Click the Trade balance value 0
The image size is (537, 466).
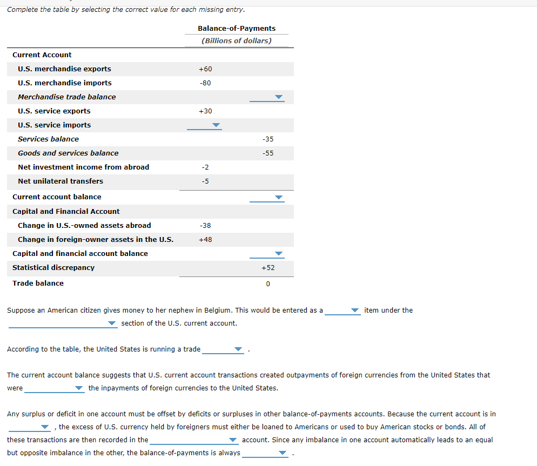[x=267, y=283]
